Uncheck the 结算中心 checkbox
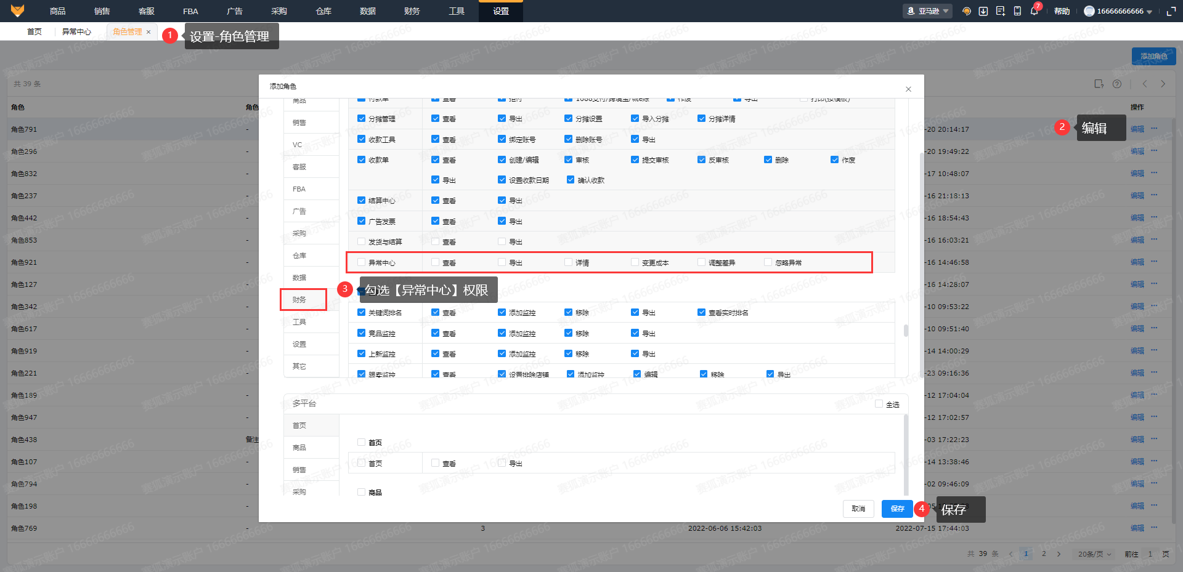The height and width of the screenshot is (572, 1183). [x=362, y=200]
